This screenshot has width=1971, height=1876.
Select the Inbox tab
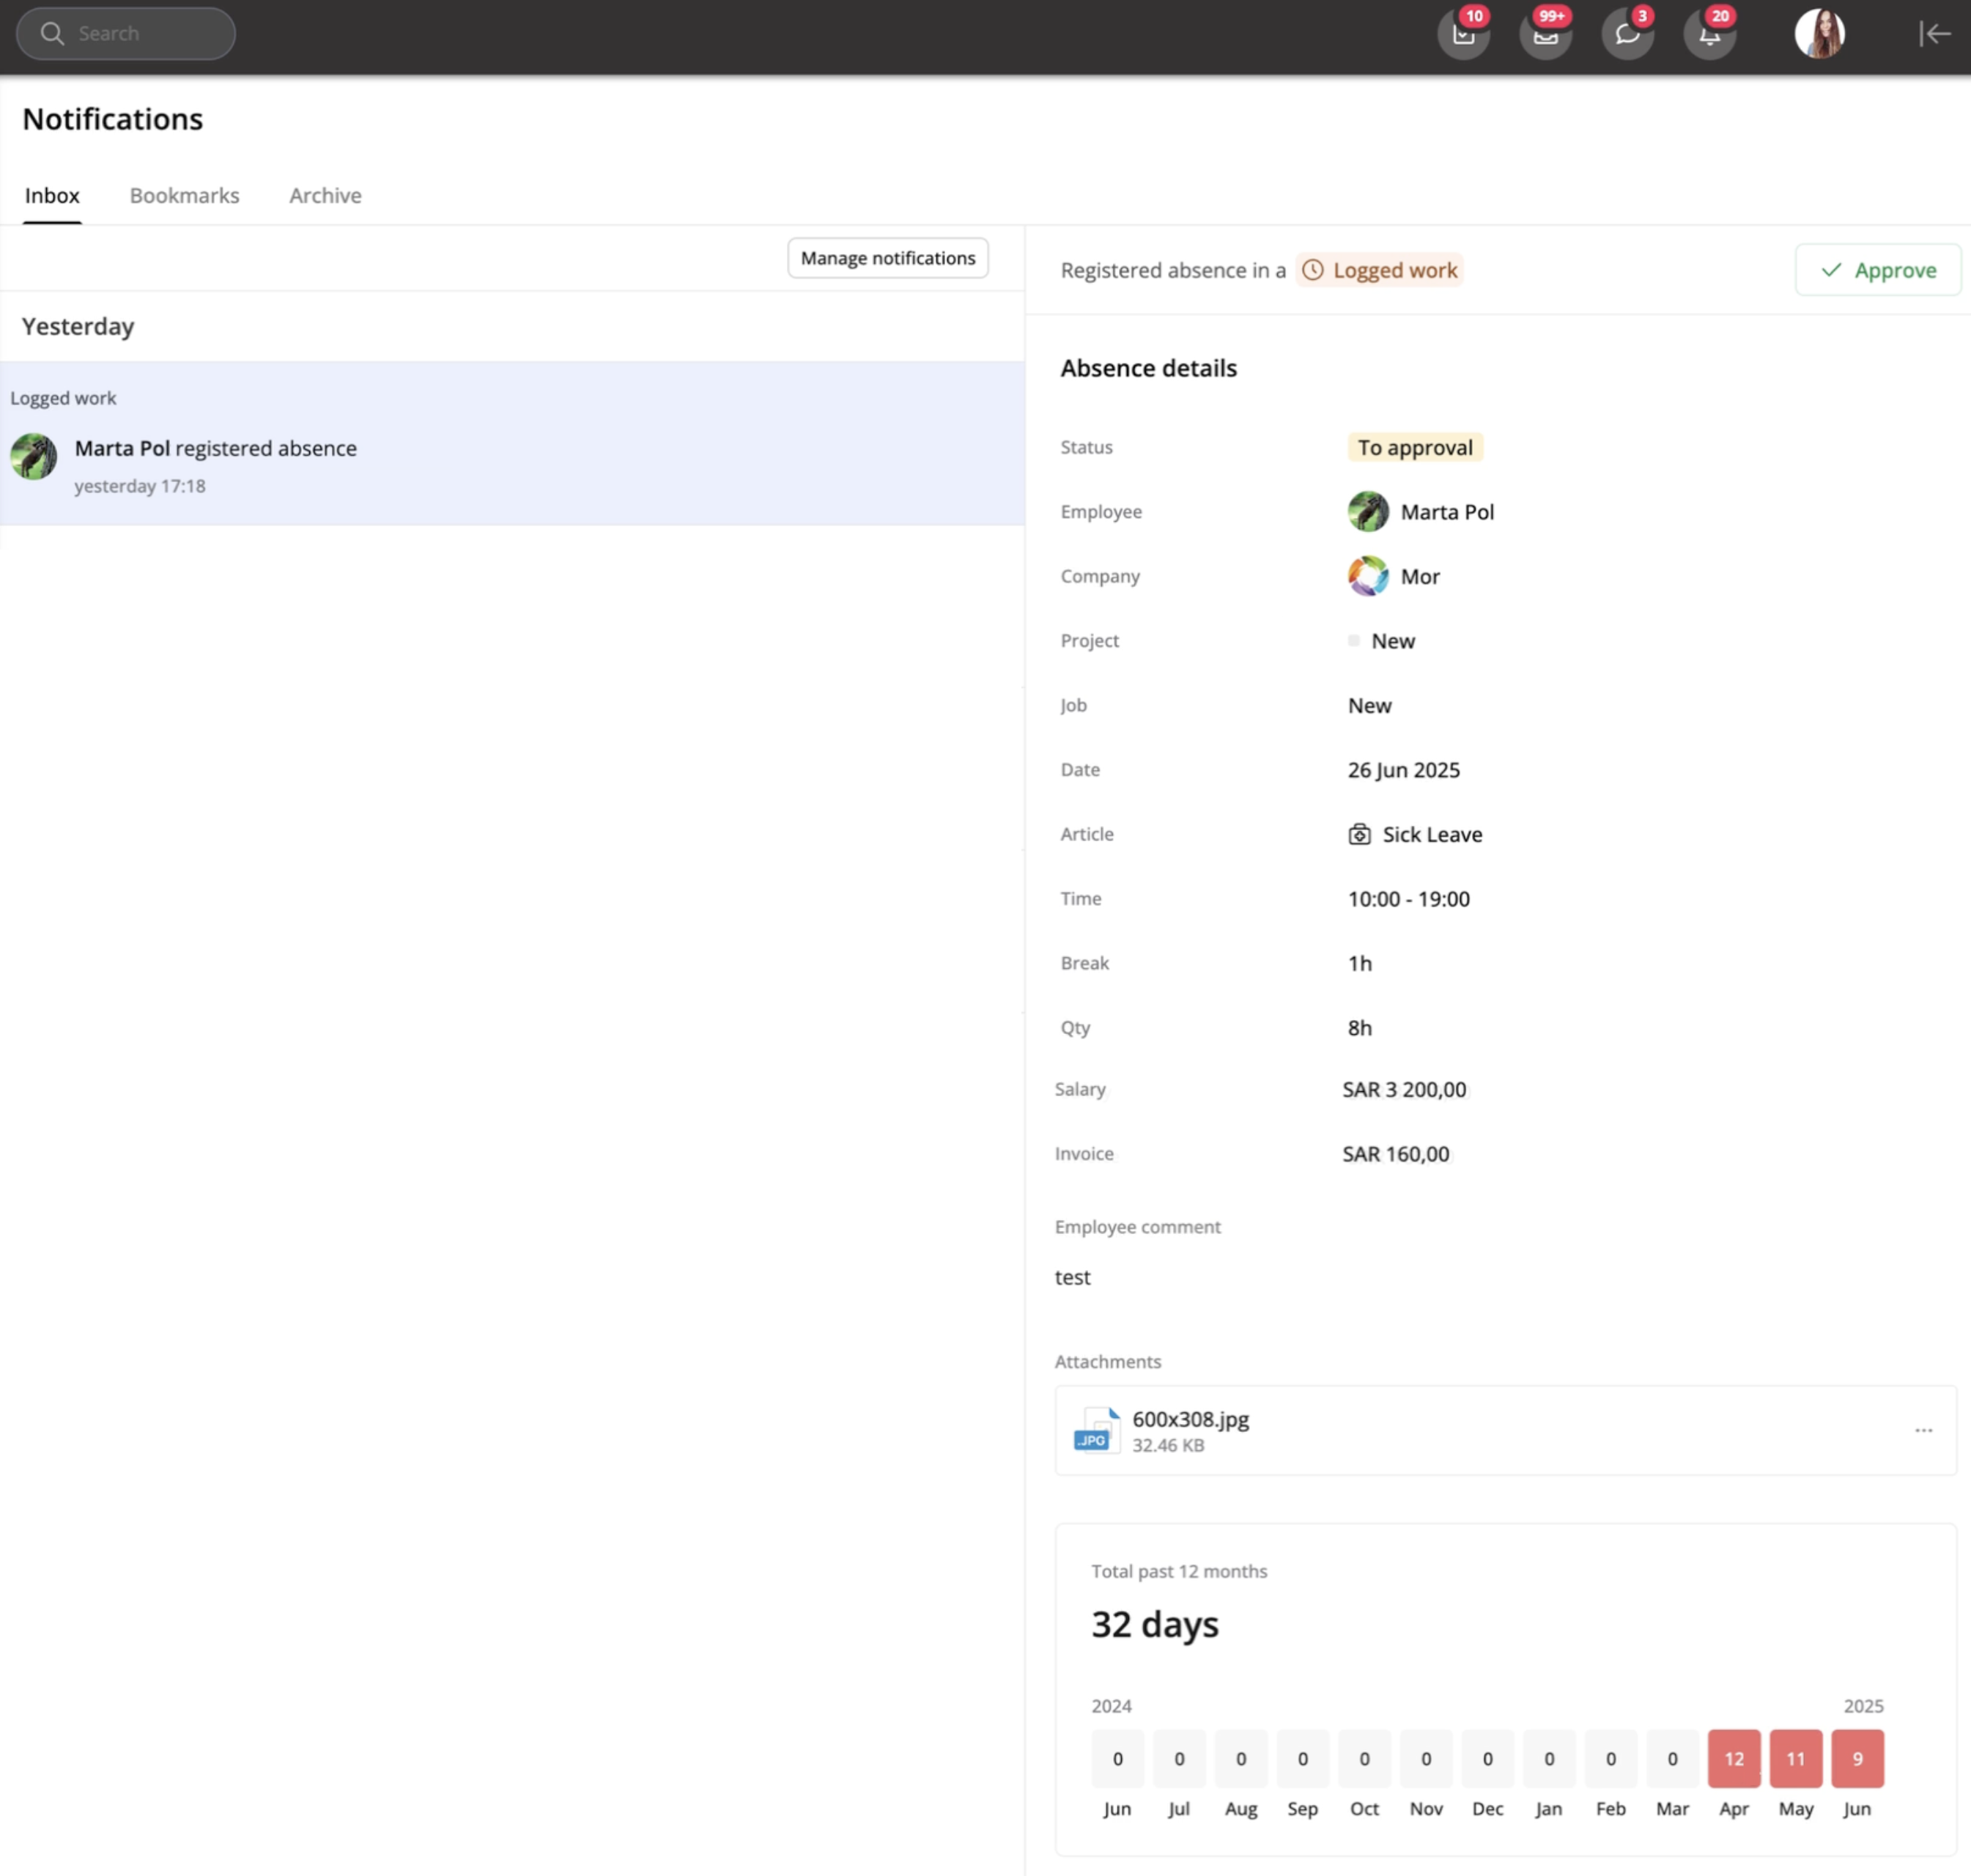[x=52, y=196]
